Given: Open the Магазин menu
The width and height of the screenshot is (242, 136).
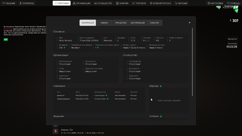Looking at the screenshot, I should point(181,3).
